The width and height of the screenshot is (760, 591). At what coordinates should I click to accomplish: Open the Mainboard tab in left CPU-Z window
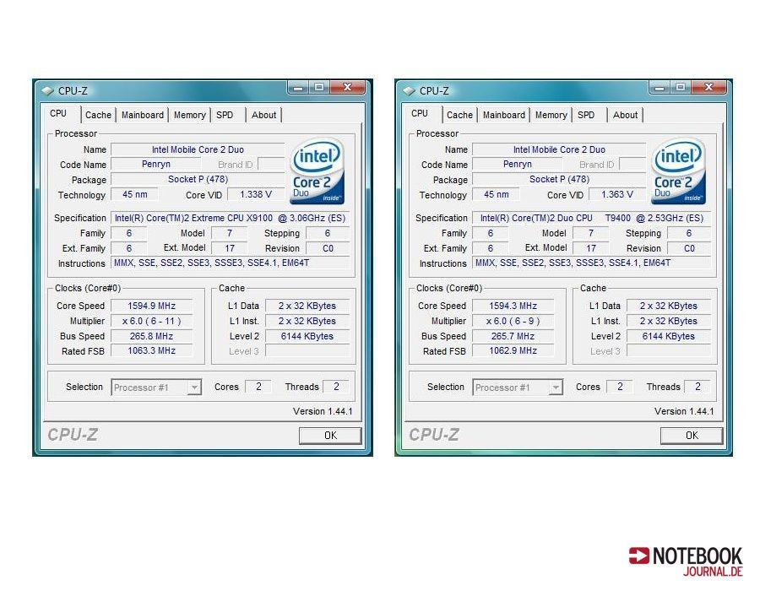click(x=143, y=115)
